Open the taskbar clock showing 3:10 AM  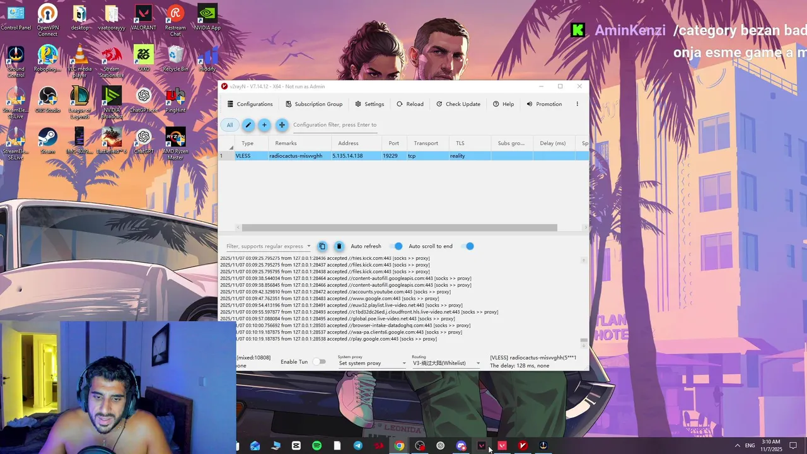tap(771, 445)
